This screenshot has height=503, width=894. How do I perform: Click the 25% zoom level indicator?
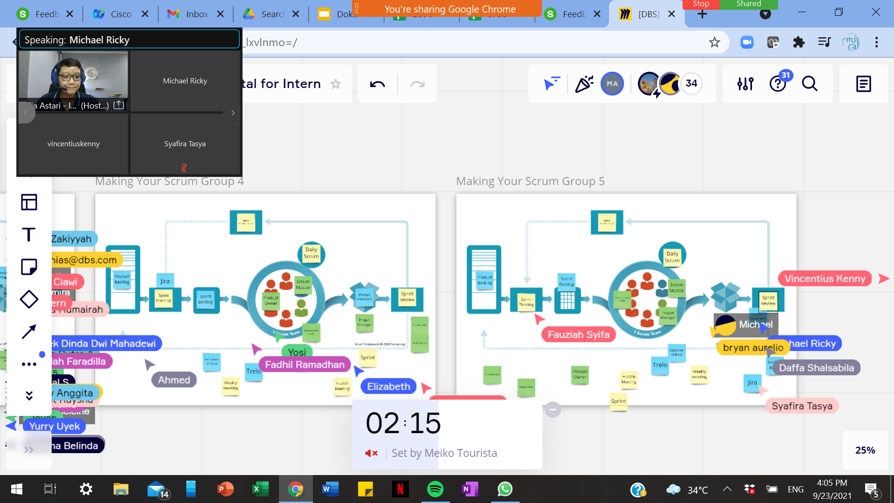point(865,450)
